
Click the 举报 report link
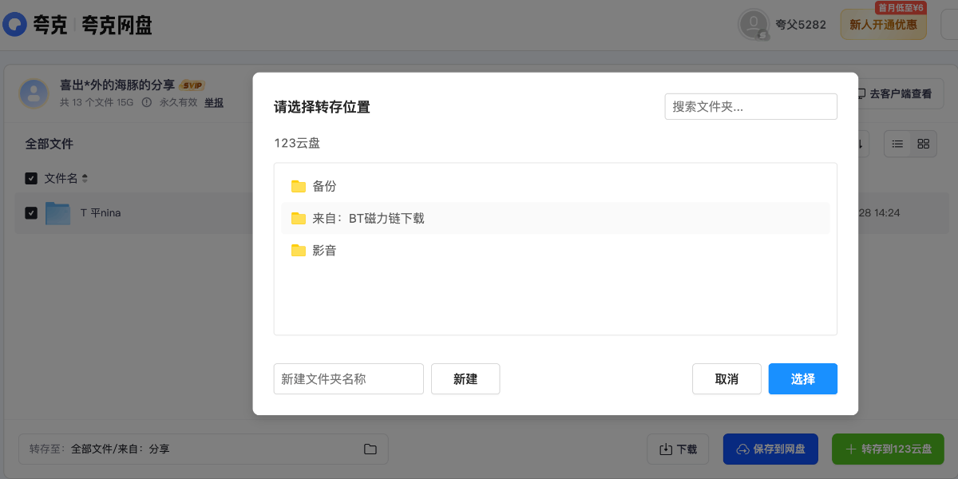tap(213, 103)
